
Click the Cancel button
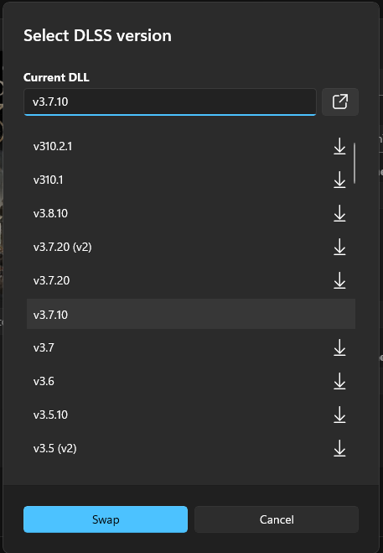pos(277,519)
